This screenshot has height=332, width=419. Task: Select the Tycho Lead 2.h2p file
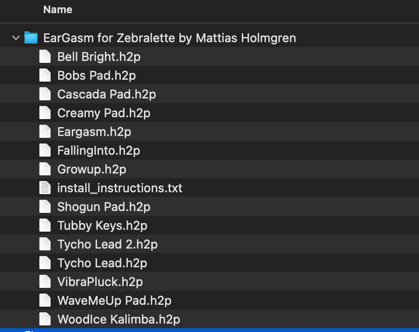[107, 244]
